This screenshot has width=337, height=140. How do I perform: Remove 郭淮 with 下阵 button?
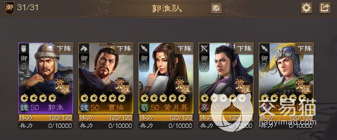click(x=64, y=48)
